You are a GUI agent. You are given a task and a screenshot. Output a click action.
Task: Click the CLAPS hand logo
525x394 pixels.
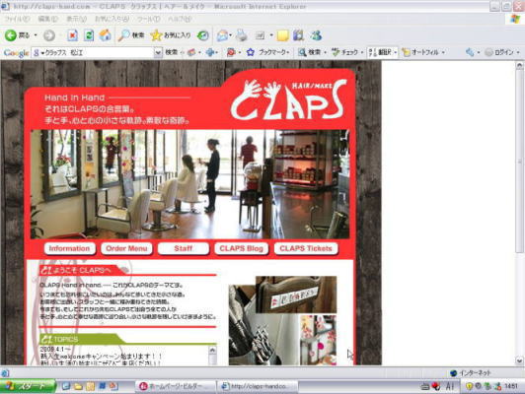pos(288,99)
